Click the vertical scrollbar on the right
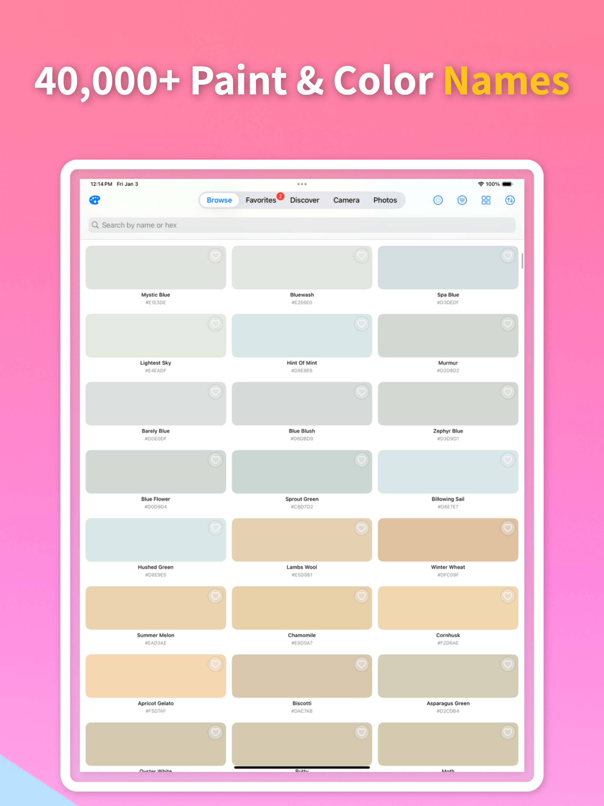The height and width of the screenshot is (806, 604). coord(522,261)
